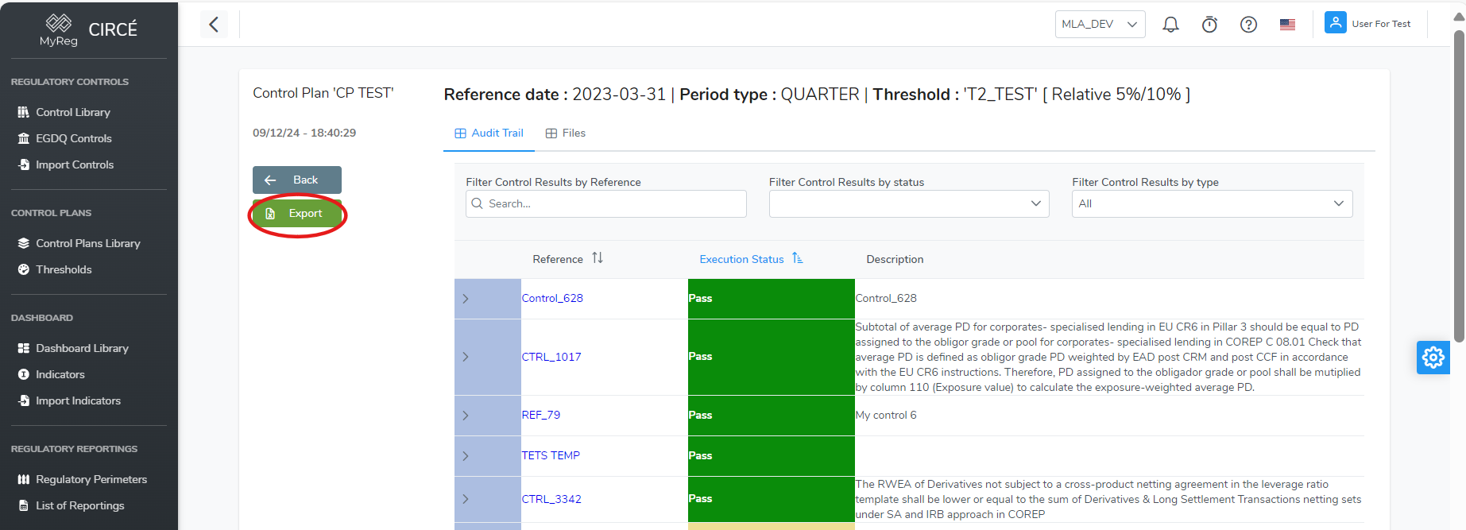Switch to the Files tab

pos(566,133)
